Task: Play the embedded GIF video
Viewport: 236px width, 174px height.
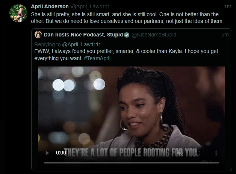Action: coord(47,153)
